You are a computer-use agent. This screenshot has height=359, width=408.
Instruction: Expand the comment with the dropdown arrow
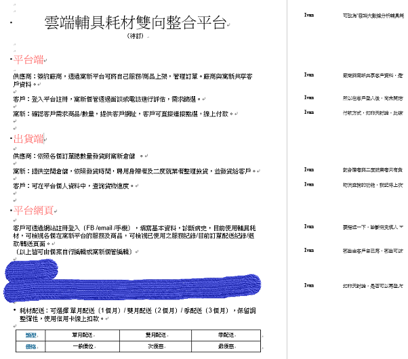tap(401, 227)
